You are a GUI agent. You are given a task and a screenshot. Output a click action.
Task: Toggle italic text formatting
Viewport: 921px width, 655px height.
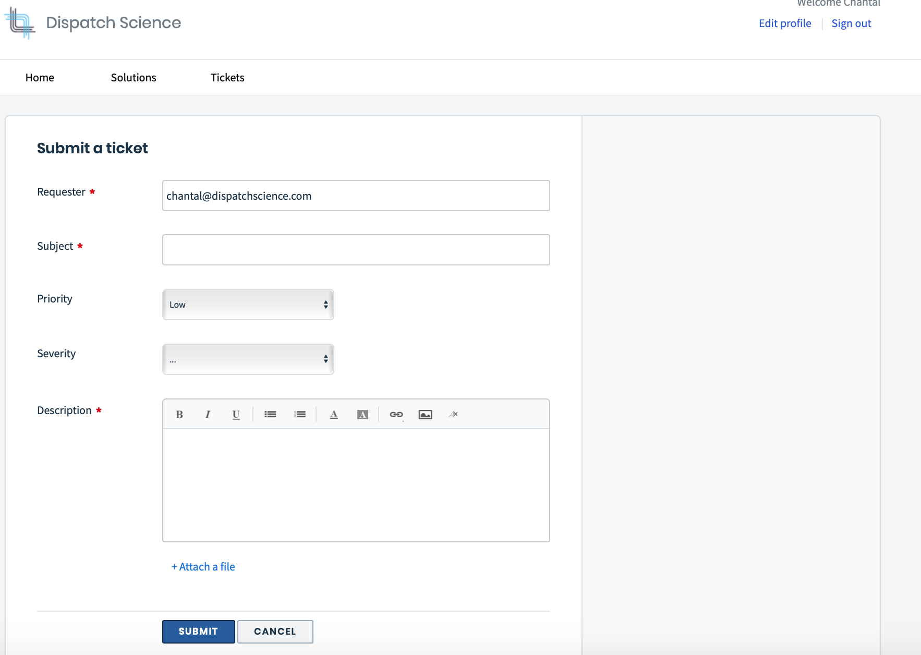click(x=208, y=415)
